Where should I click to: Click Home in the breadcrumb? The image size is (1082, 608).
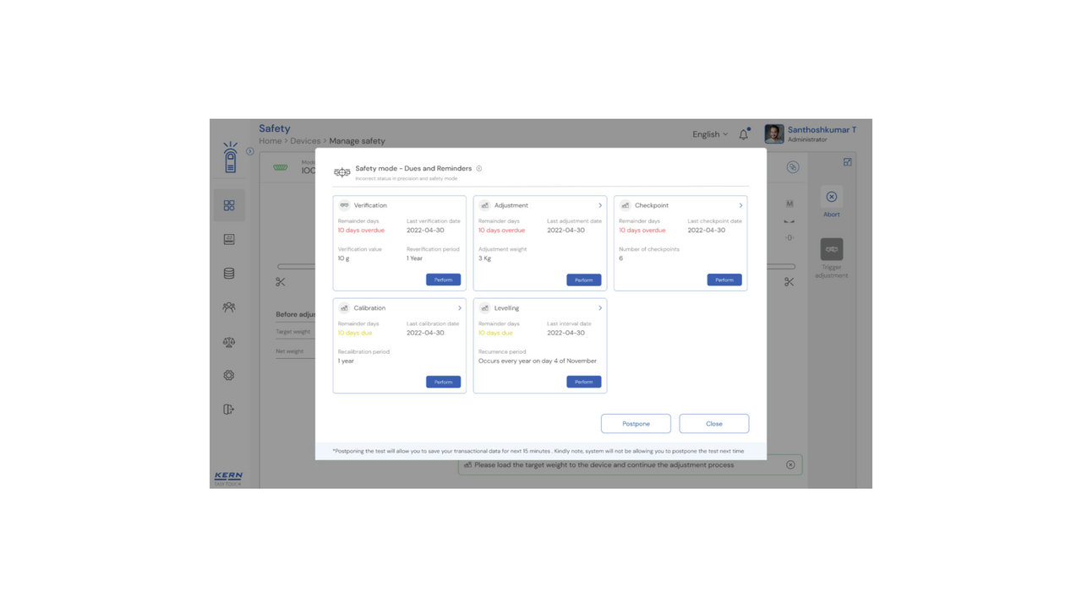coord(270,141)
